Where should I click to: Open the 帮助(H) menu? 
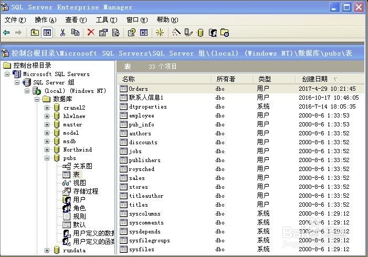(167, 20)
